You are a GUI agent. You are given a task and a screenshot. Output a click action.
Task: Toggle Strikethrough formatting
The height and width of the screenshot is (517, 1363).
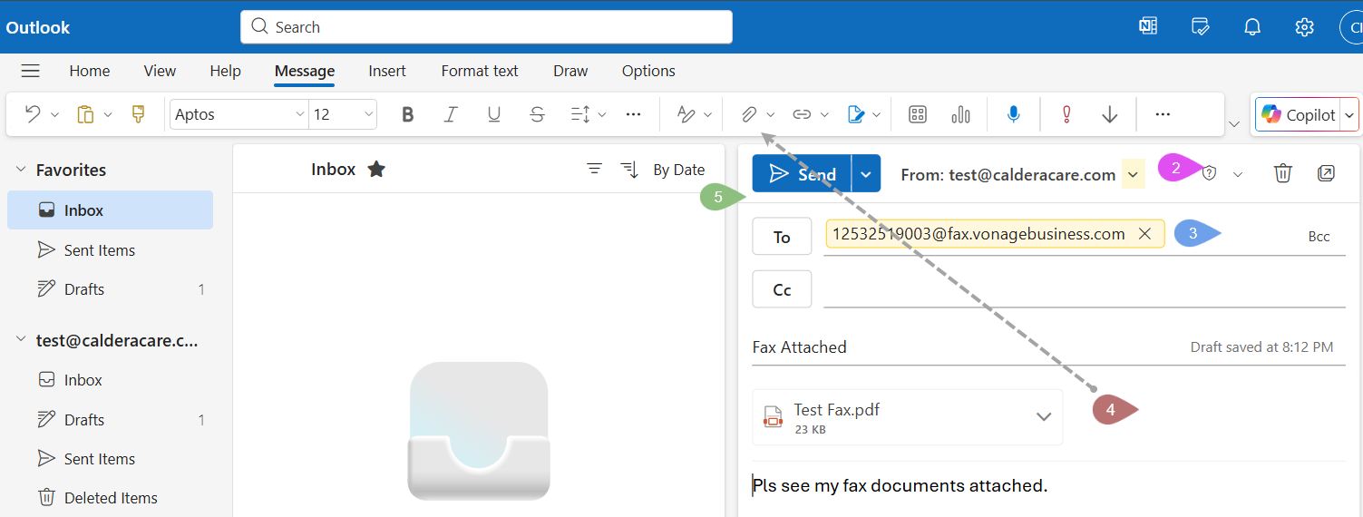tap(537, 114)
